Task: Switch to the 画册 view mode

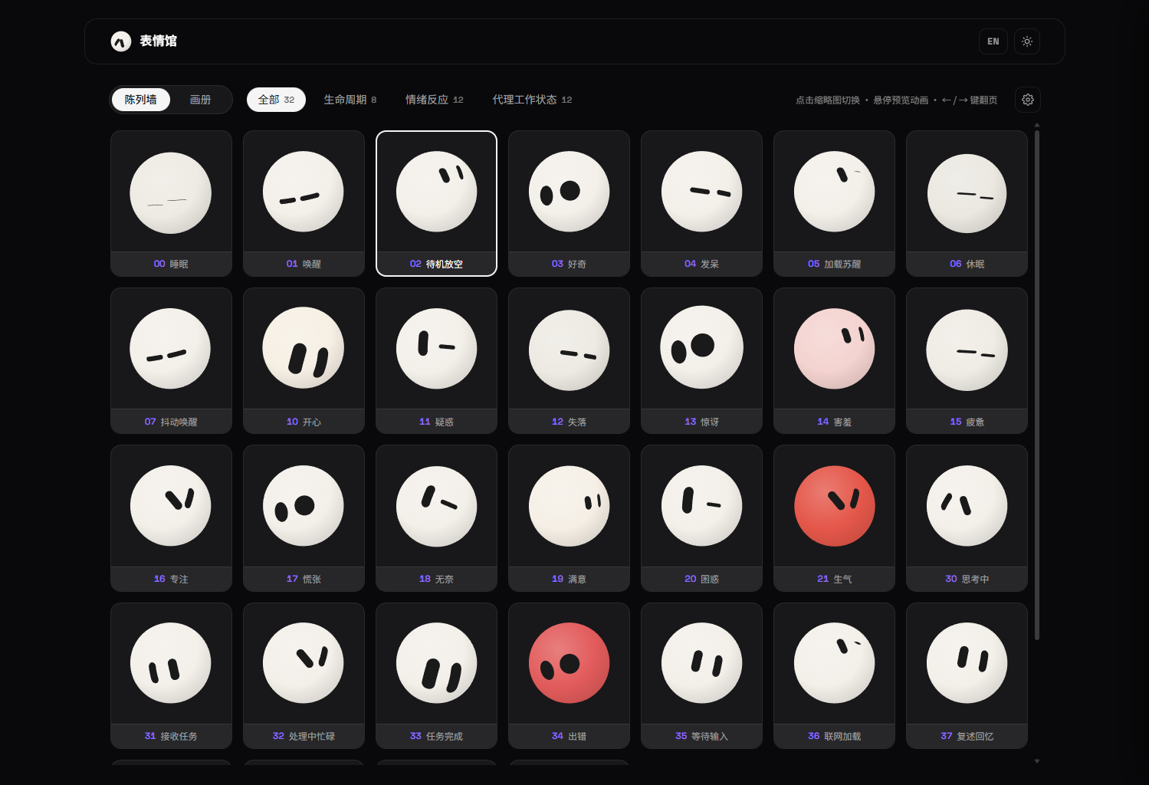Action: [200, 100]
